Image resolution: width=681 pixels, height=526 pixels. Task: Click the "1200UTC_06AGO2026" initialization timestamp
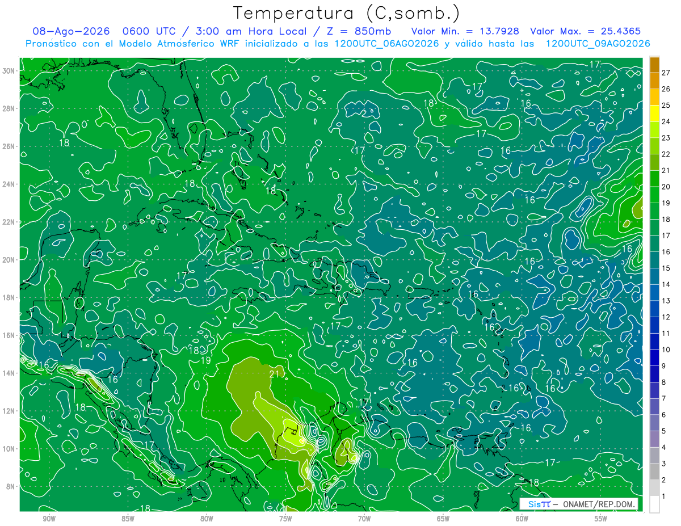click(x=385, y=44)
